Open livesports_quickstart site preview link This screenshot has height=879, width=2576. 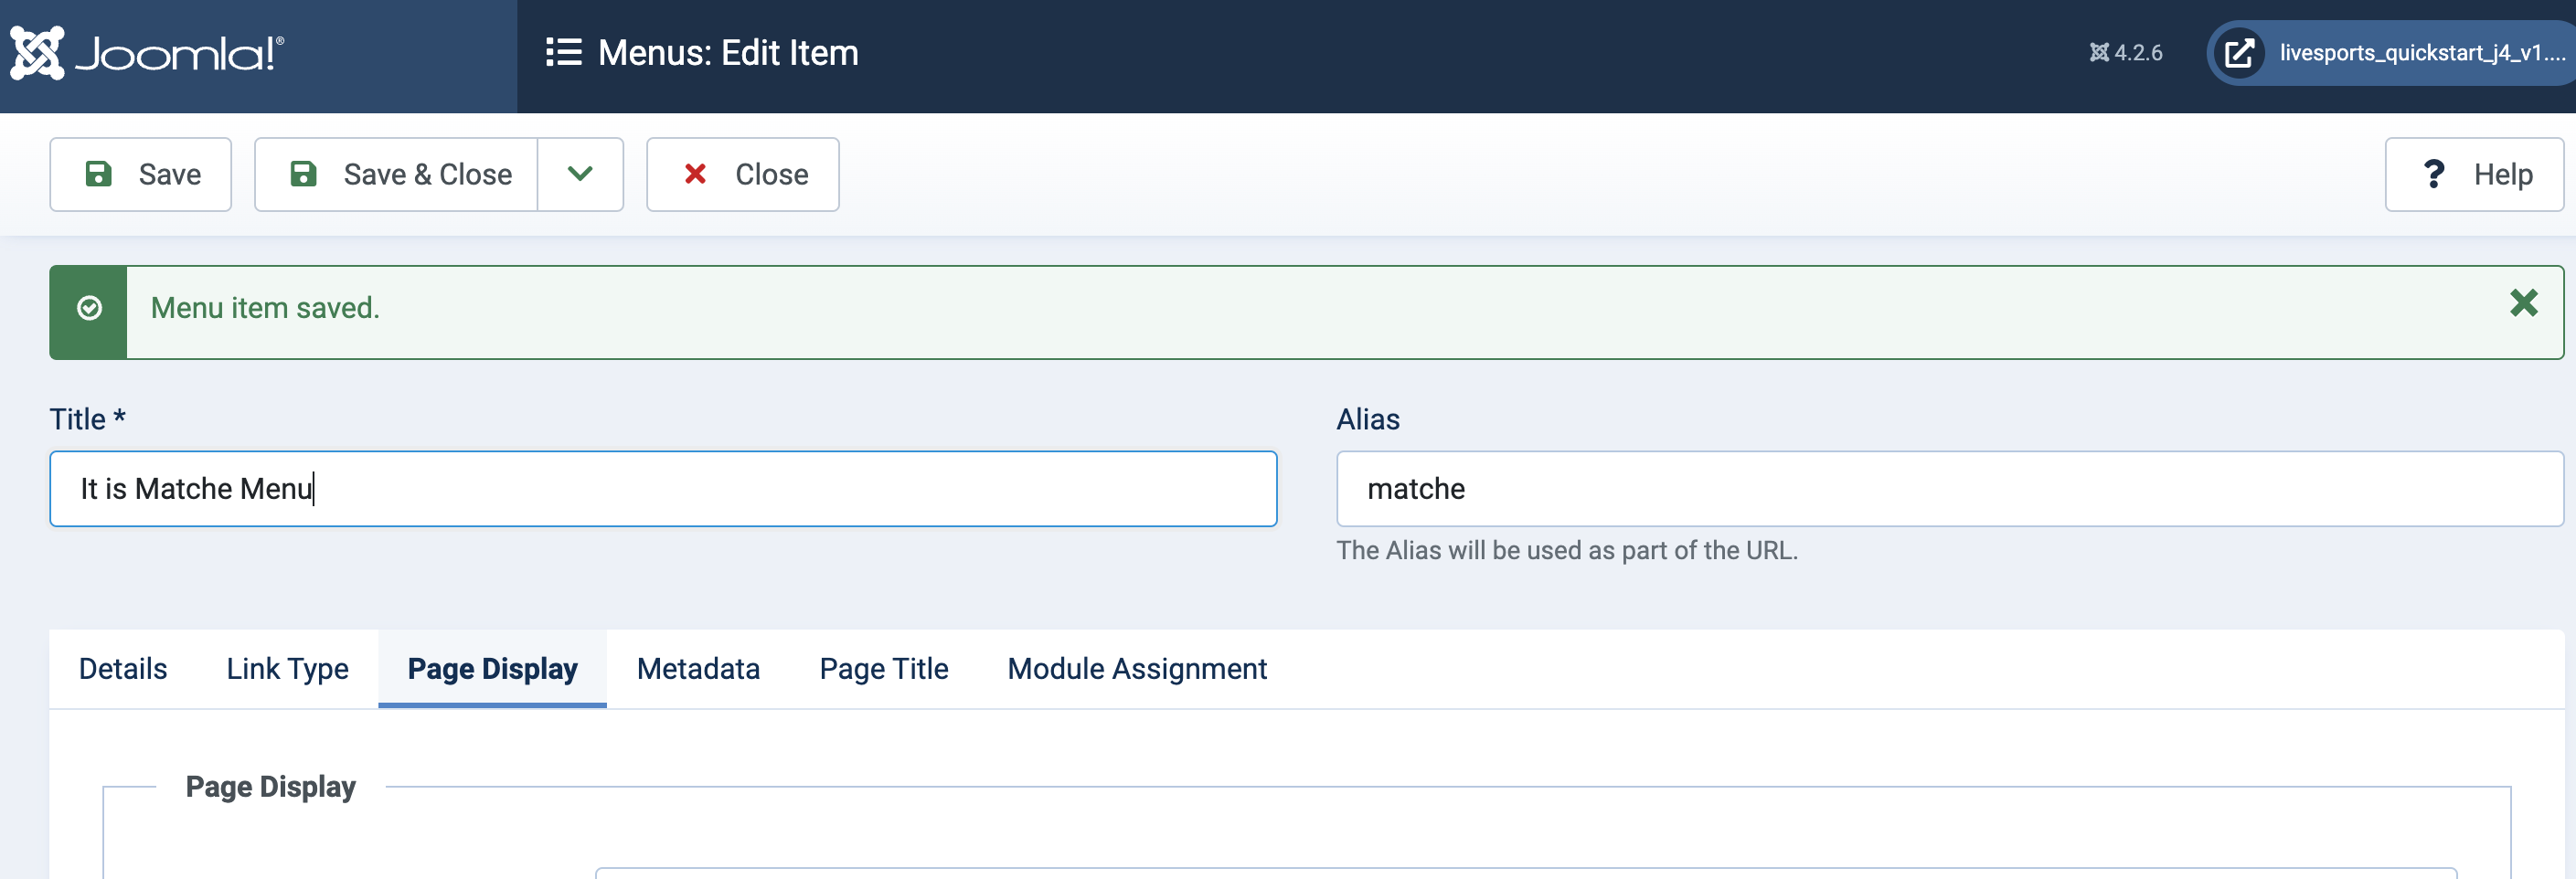pyautogui.click(x=2421, y=53)
